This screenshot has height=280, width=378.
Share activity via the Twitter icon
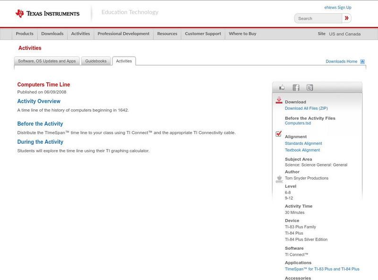point(309,87)
